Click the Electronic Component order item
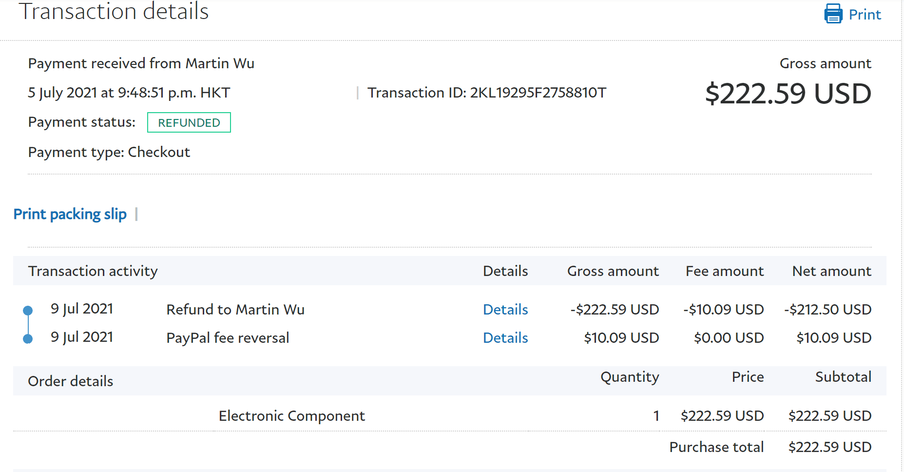 click(x=291, y=416)
